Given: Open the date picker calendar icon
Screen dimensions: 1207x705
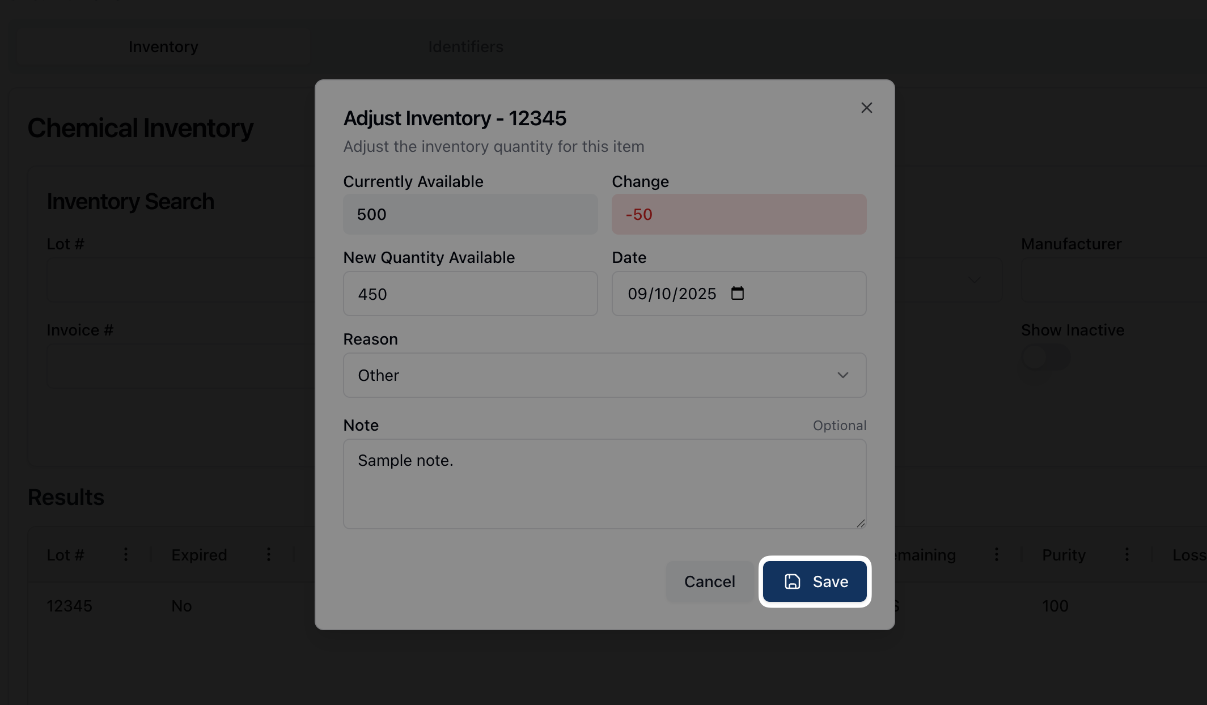Looking at the screenshot, I should (x=737, y=294).
